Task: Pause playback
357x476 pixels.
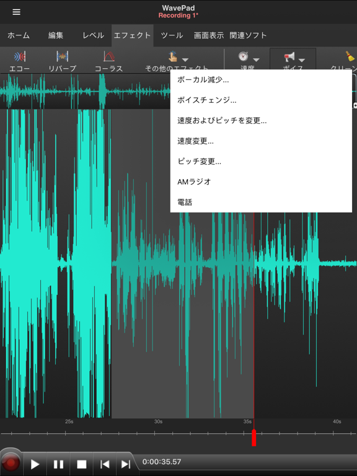Action: [x=58, y=464]
